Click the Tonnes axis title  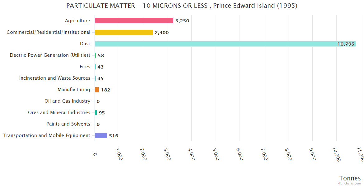(350, 178)
